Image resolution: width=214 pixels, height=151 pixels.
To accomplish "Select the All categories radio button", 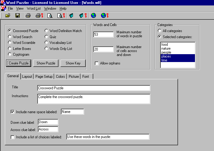I will 160,31.
